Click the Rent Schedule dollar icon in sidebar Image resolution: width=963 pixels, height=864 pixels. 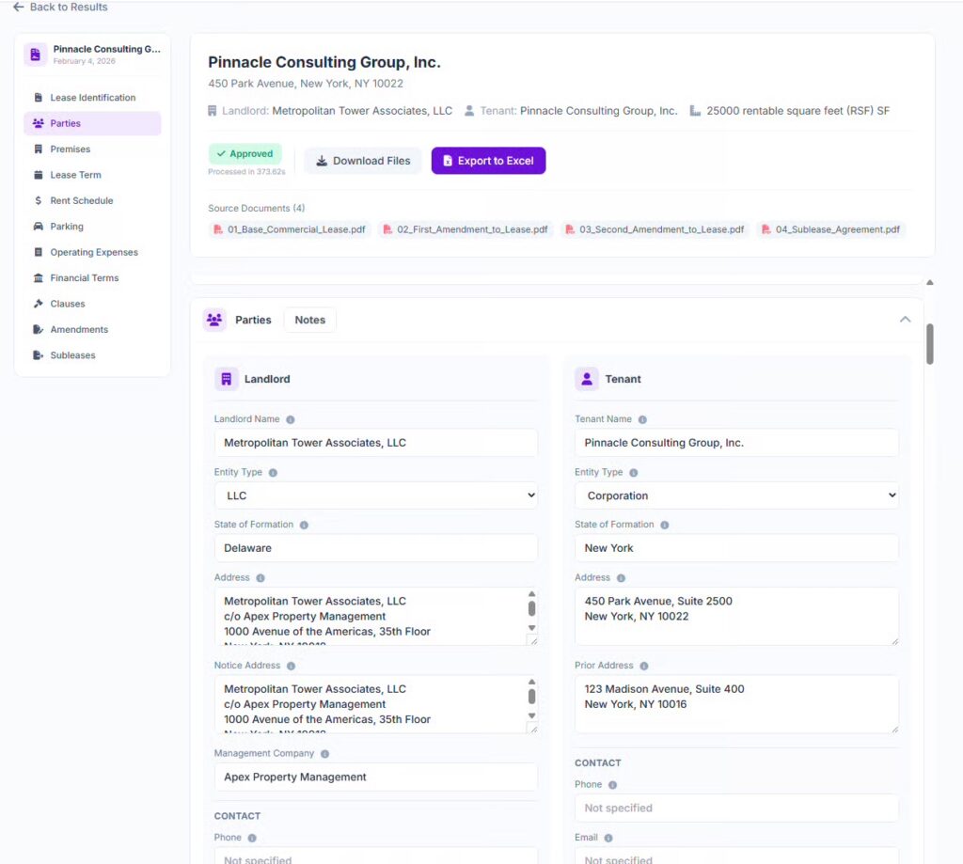click(39, 200)
